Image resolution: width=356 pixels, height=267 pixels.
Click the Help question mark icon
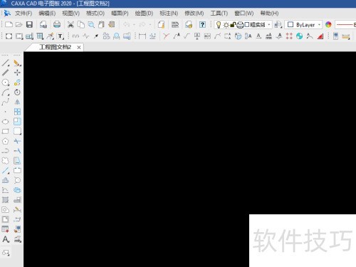click(x=202, y=25)
